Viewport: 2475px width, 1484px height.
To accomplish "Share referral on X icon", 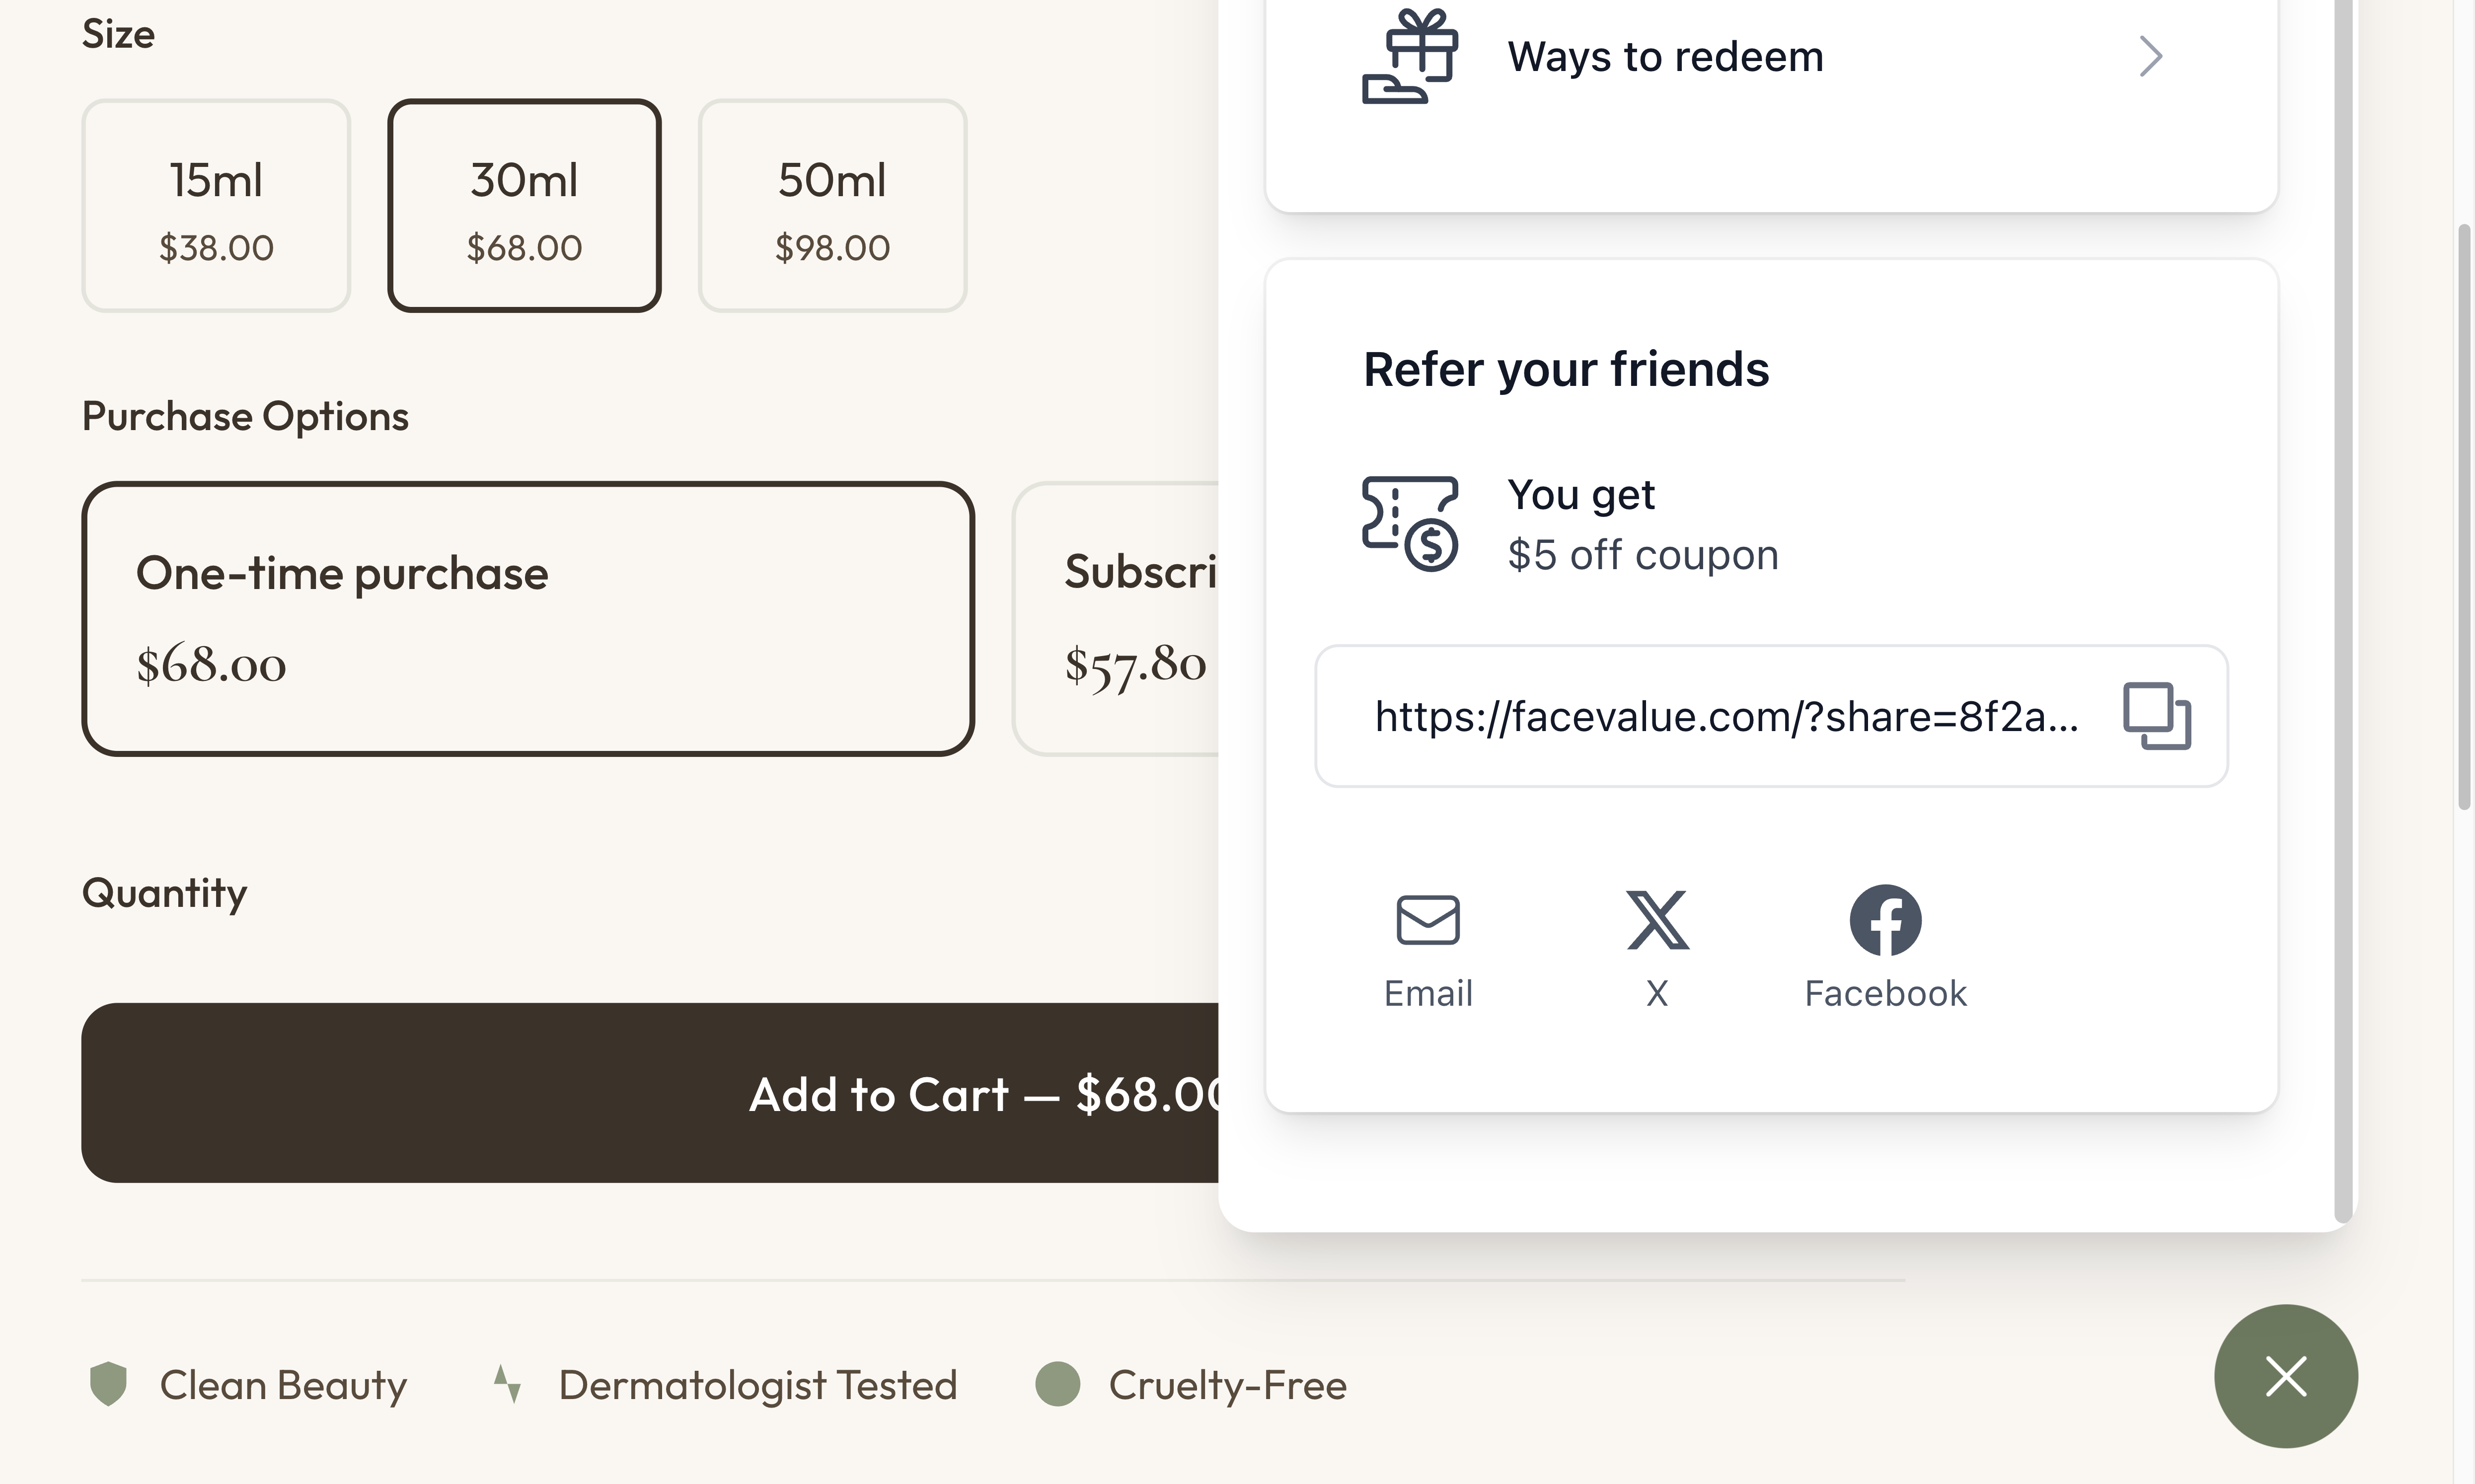I will pos(1657,920).
